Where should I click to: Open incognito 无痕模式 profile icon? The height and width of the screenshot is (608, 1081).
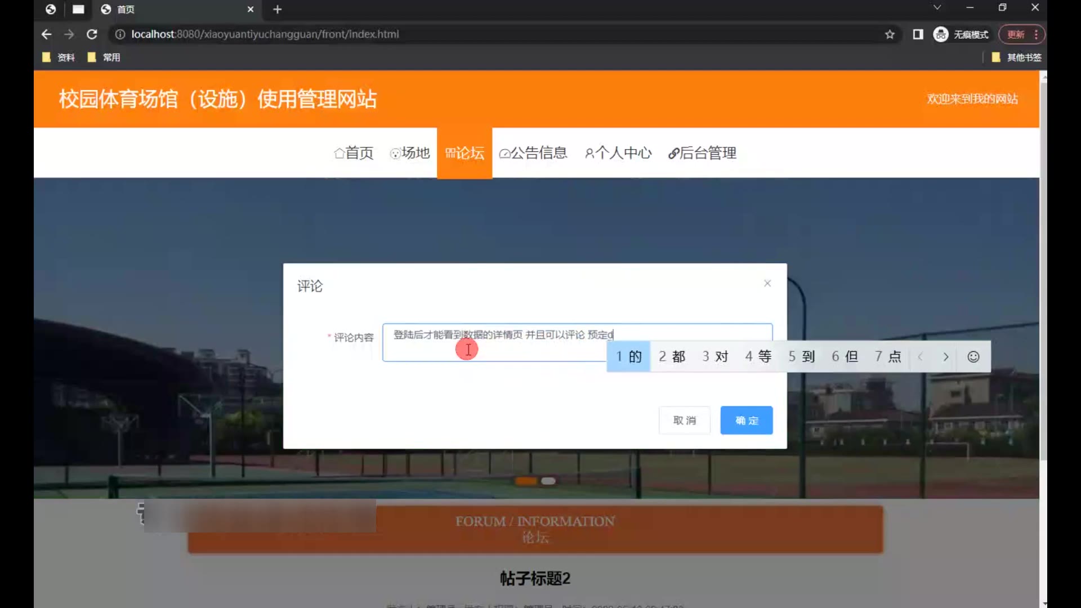click(941, 34)
